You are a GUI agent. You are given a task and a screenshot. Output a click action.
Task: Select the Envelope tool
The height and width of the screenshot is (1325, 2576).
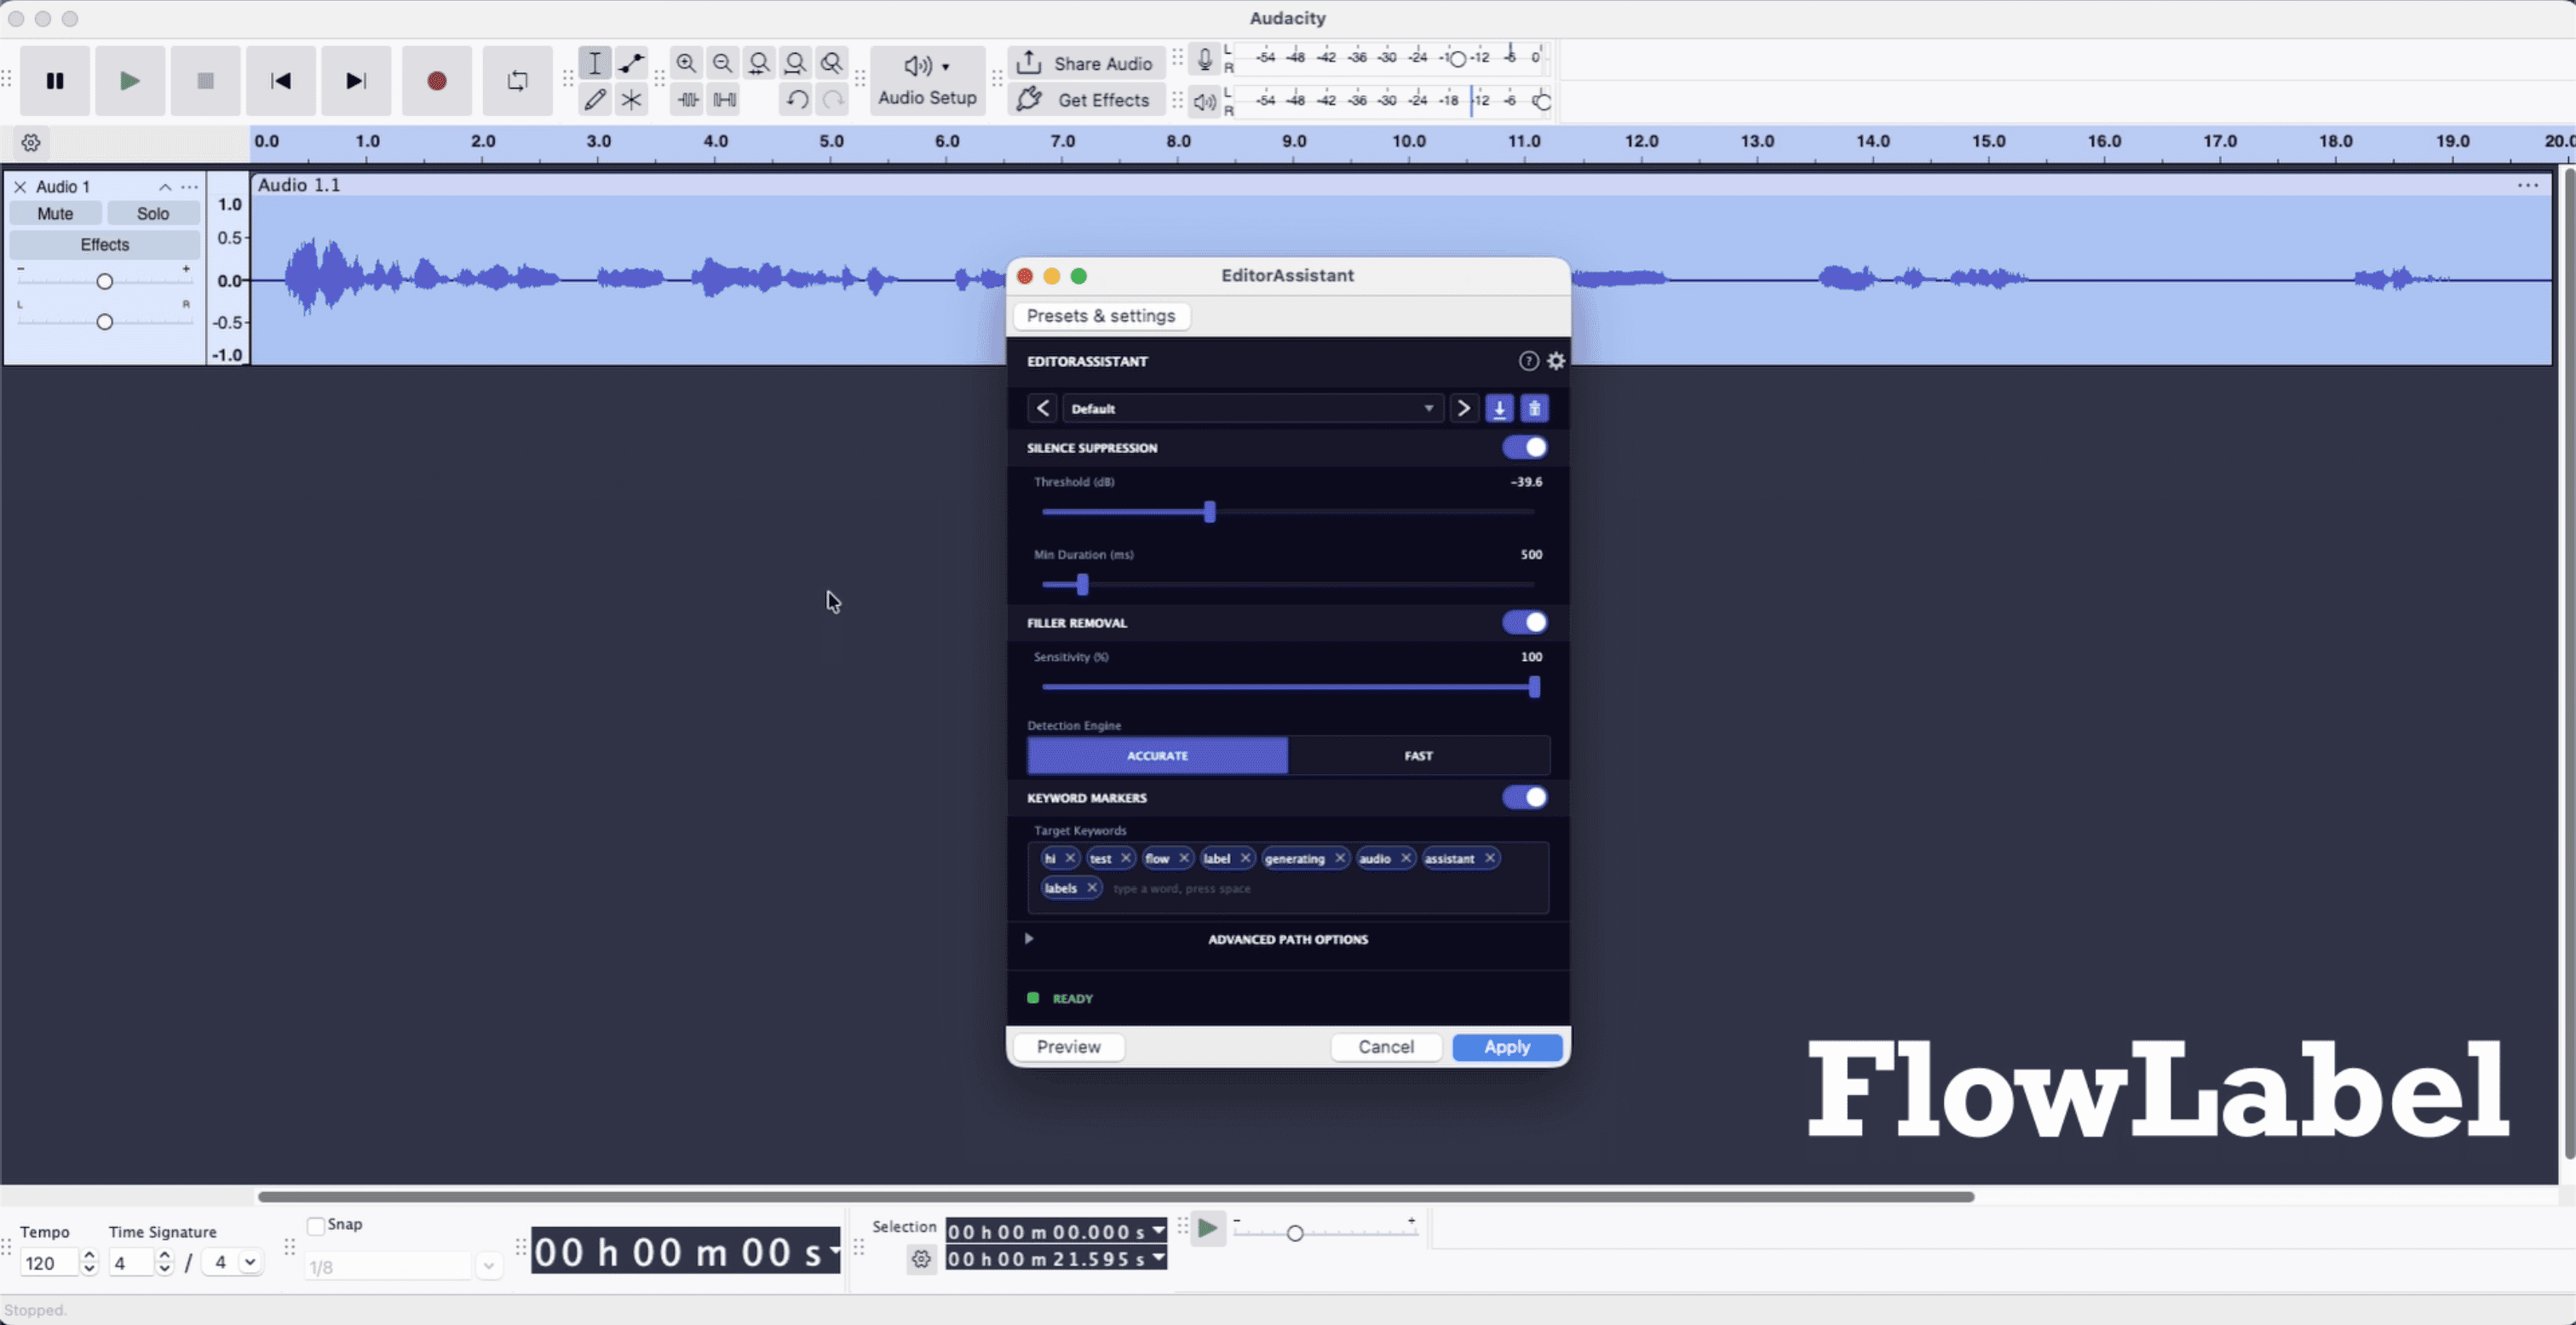click(x=631, y=63)
